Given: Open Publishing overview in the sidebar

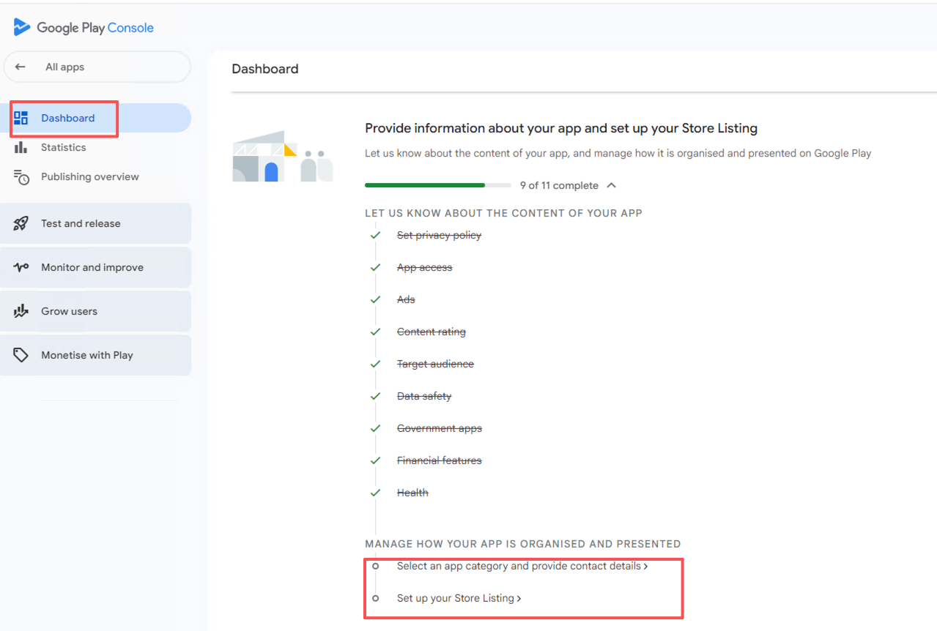Looking at the screenshot, I should pos(89,176).
